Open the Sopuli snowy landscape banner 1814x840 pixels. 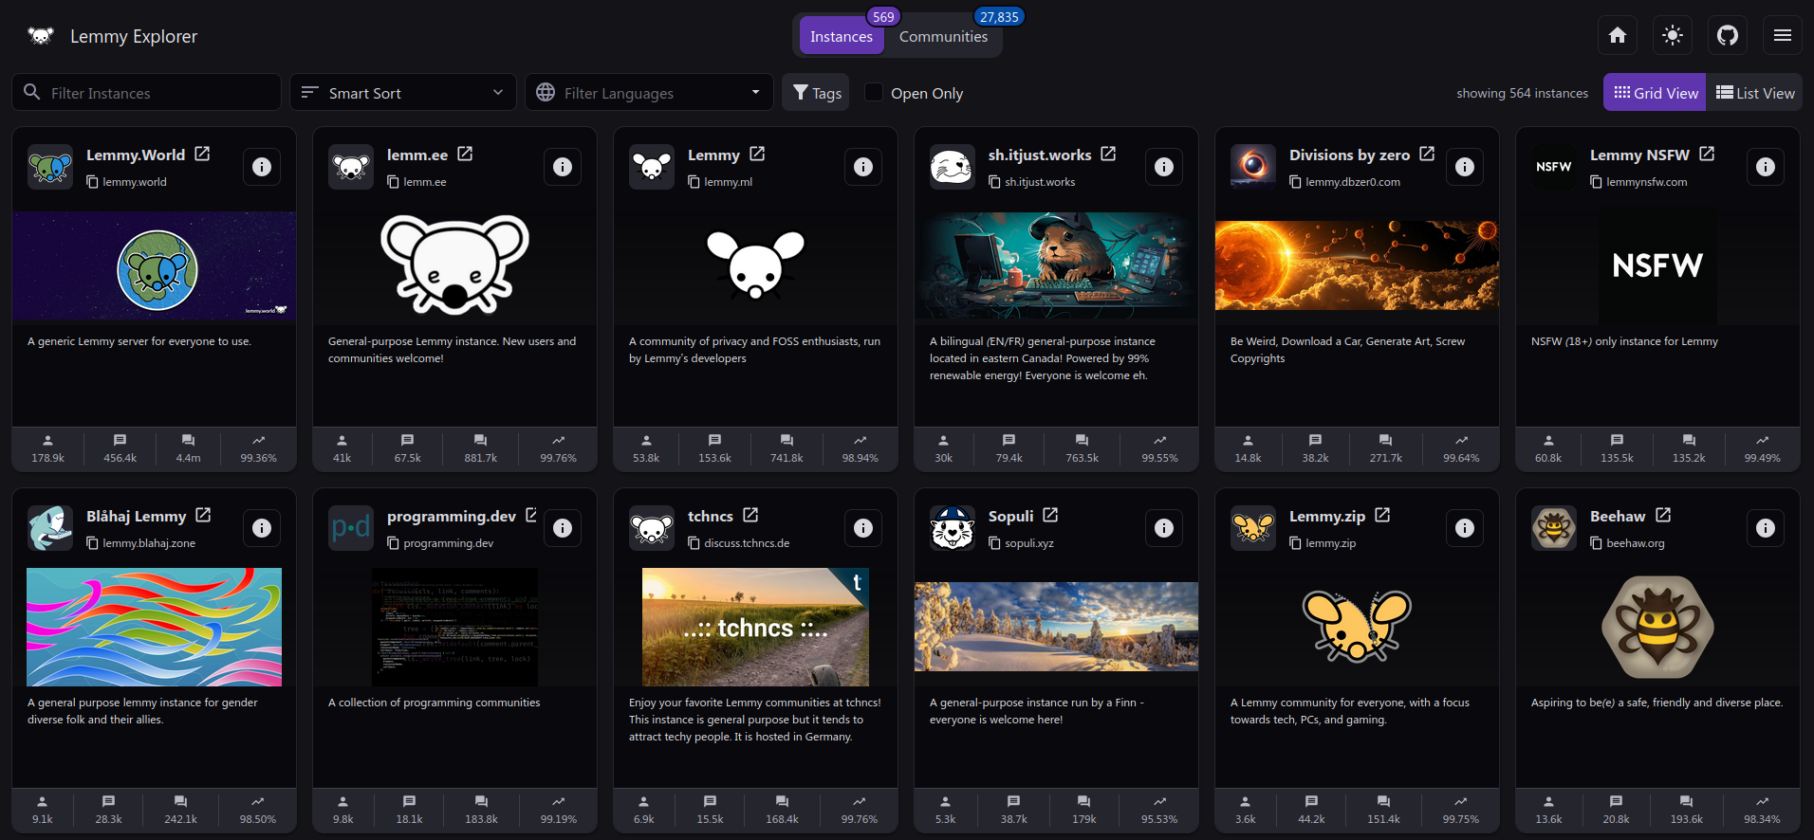pyautogui.click(x=1056, y=627)
